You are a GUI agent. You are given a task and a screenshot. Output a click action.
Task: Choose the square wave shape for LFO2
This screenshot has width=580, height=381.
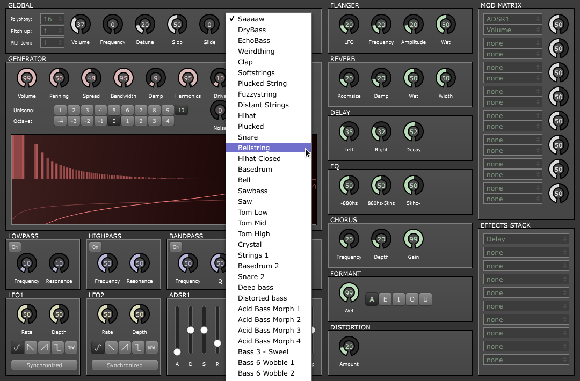tap(138, 348)
